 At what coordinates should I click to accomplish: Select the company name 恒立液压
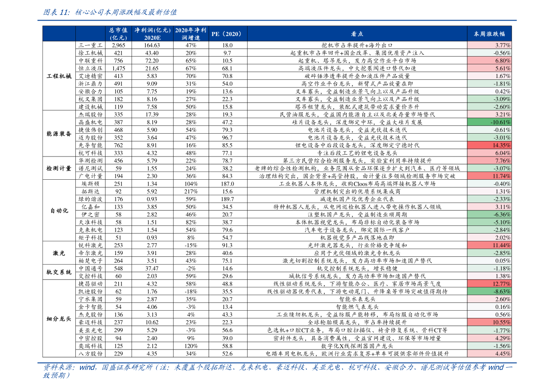click(x=90, y=68)
